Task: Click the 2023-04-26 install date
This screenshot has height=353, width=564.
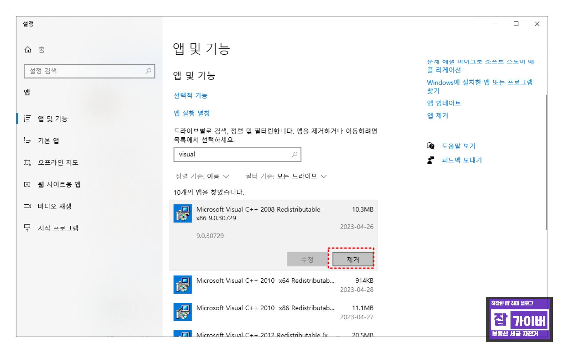Action: tap(356, 227)
